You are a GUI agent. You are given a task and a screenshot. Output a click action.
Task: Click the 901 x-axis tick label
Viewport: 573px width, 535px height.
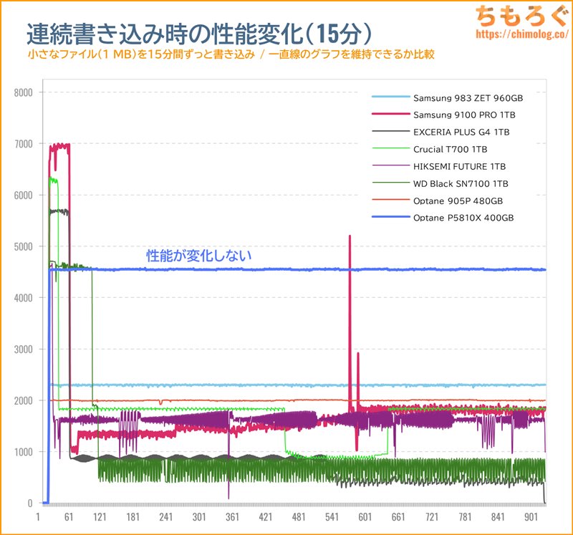tap(531, 516)
